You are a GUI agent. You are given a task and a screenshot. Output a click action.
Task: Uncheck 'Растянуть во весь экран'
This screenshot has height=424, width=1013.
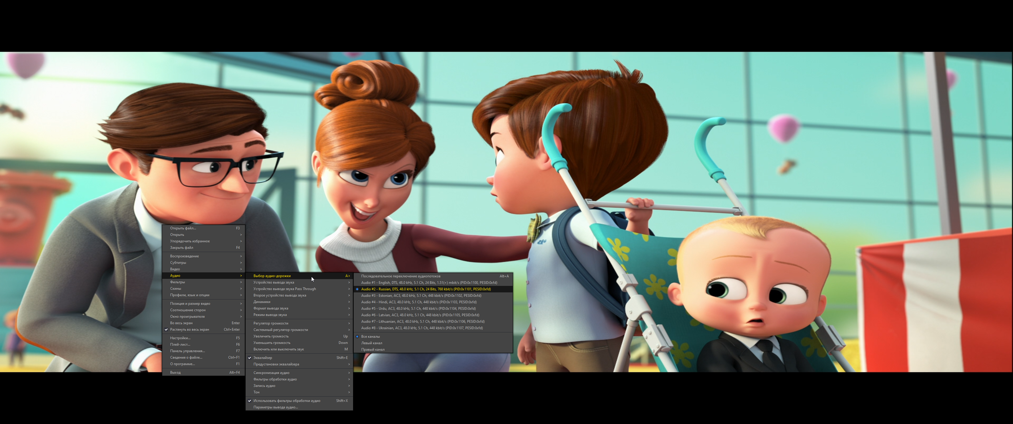tap(190, 329)
